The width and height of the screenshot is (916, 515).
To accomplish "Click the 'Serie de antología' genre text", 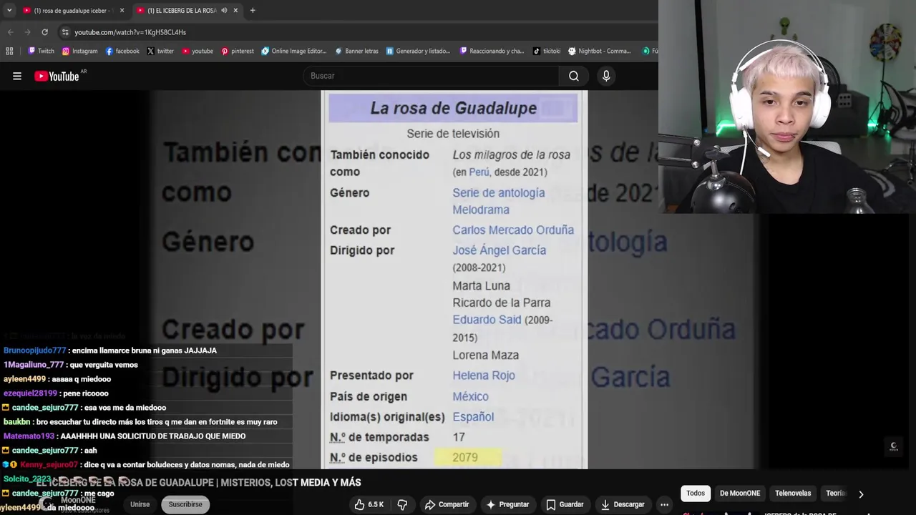I will point(498,192).
